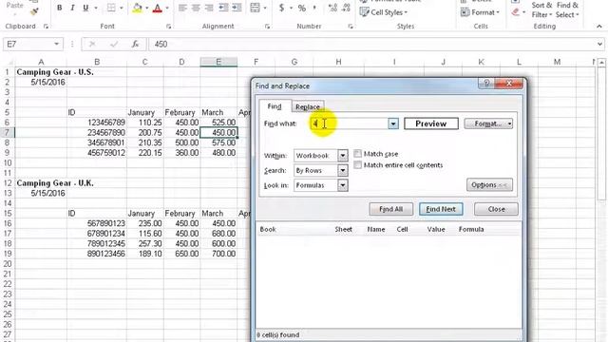The width and height of the screenshot is (608, 342).
Task: Enable Match entire cell contents checkbox
Action: tap(357, 165)
